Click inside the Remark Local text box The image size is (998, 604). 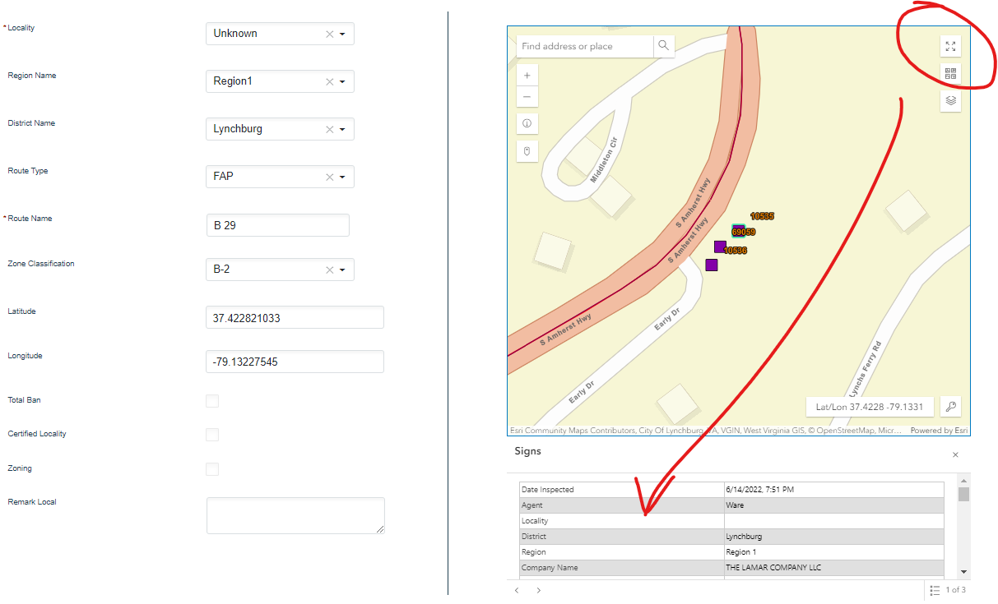tap(295, 514)
